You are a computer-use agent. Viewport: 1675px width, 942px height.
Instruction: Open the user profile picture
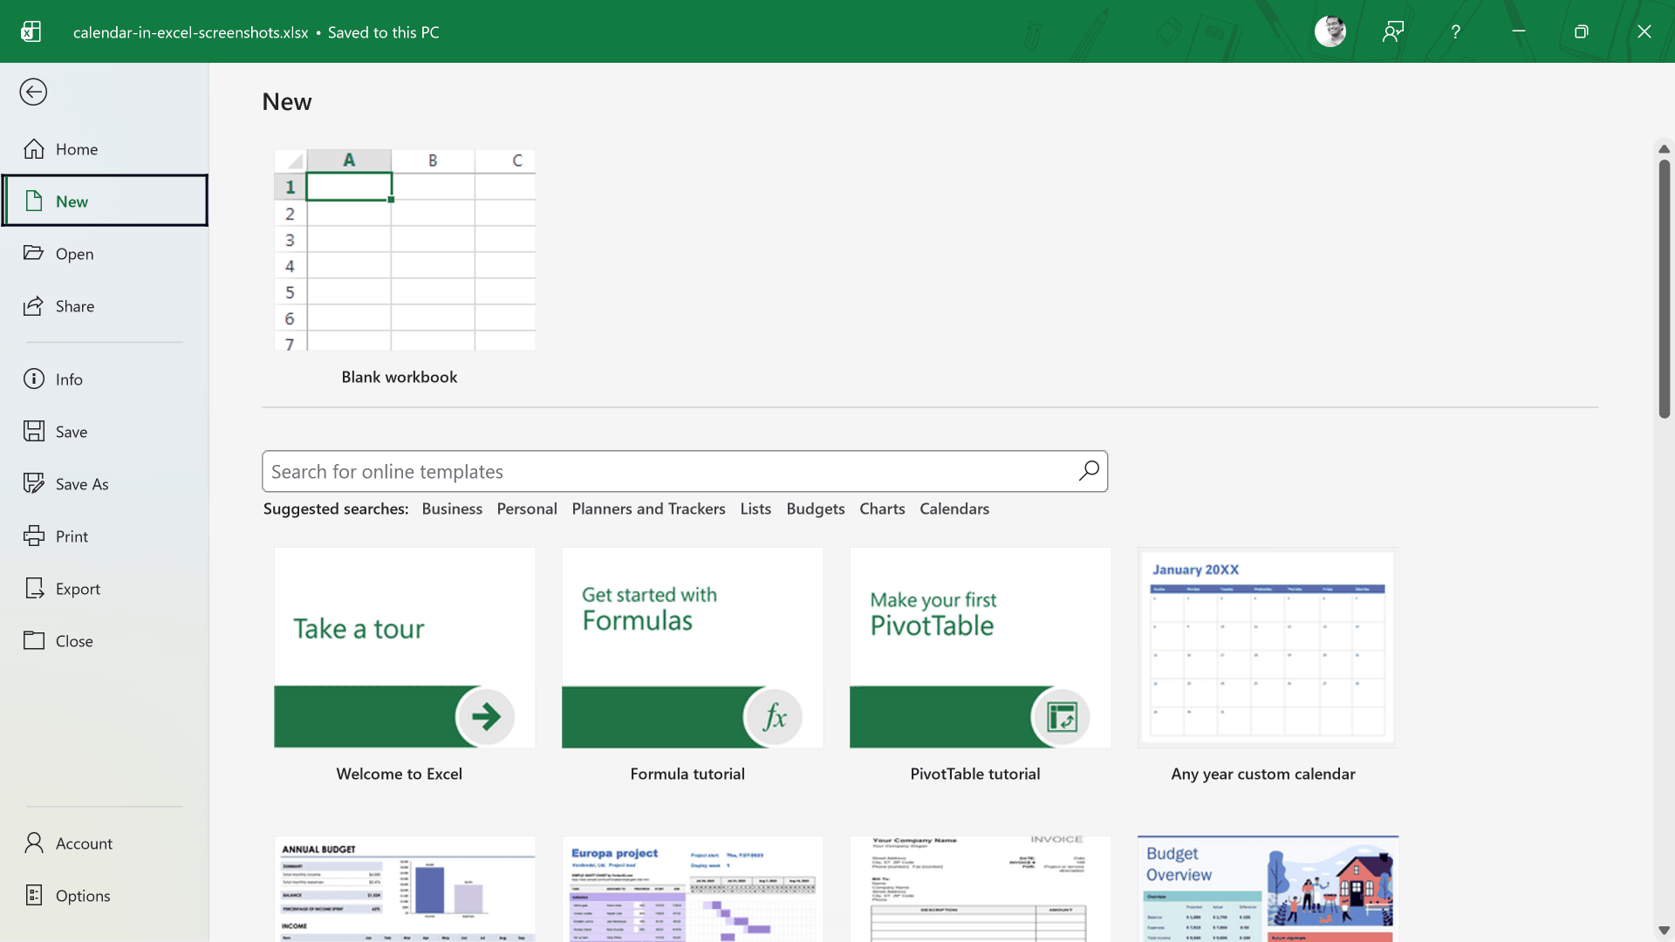1330,31
